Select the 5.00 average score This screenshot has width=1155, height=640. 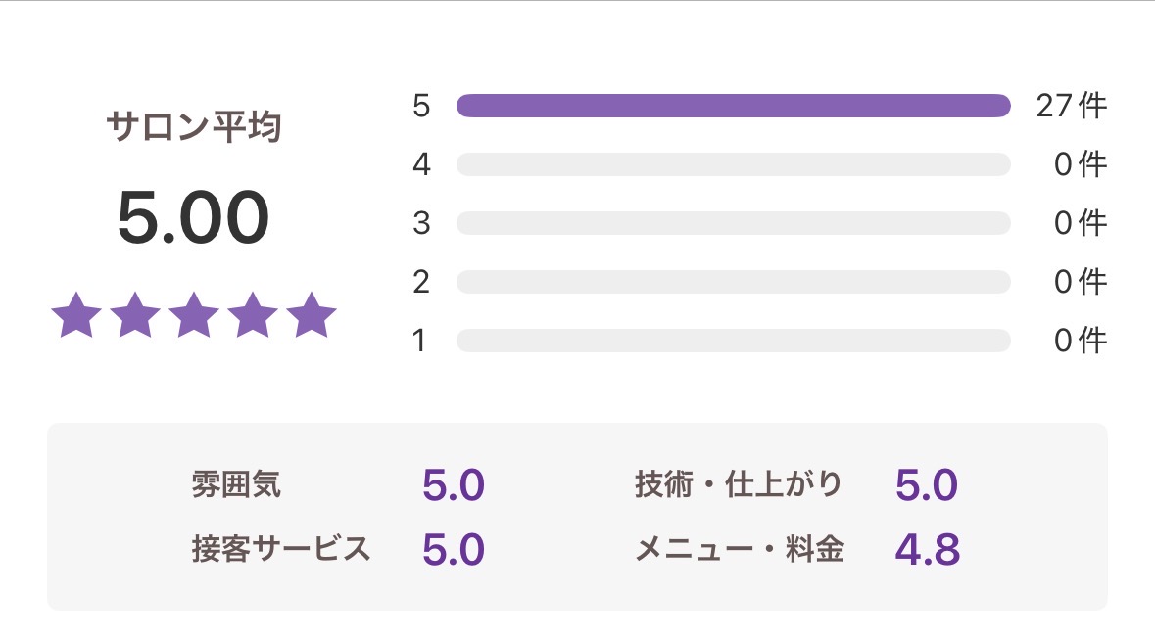coord(193,217)
